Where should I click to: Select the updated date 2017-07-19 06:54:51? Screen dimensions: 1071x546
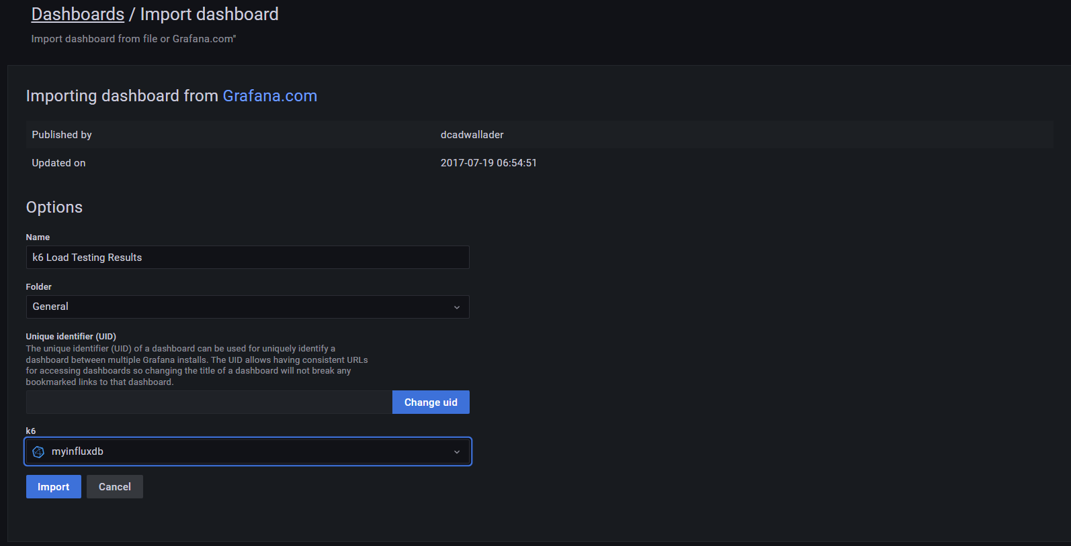(x=488, y=163)
